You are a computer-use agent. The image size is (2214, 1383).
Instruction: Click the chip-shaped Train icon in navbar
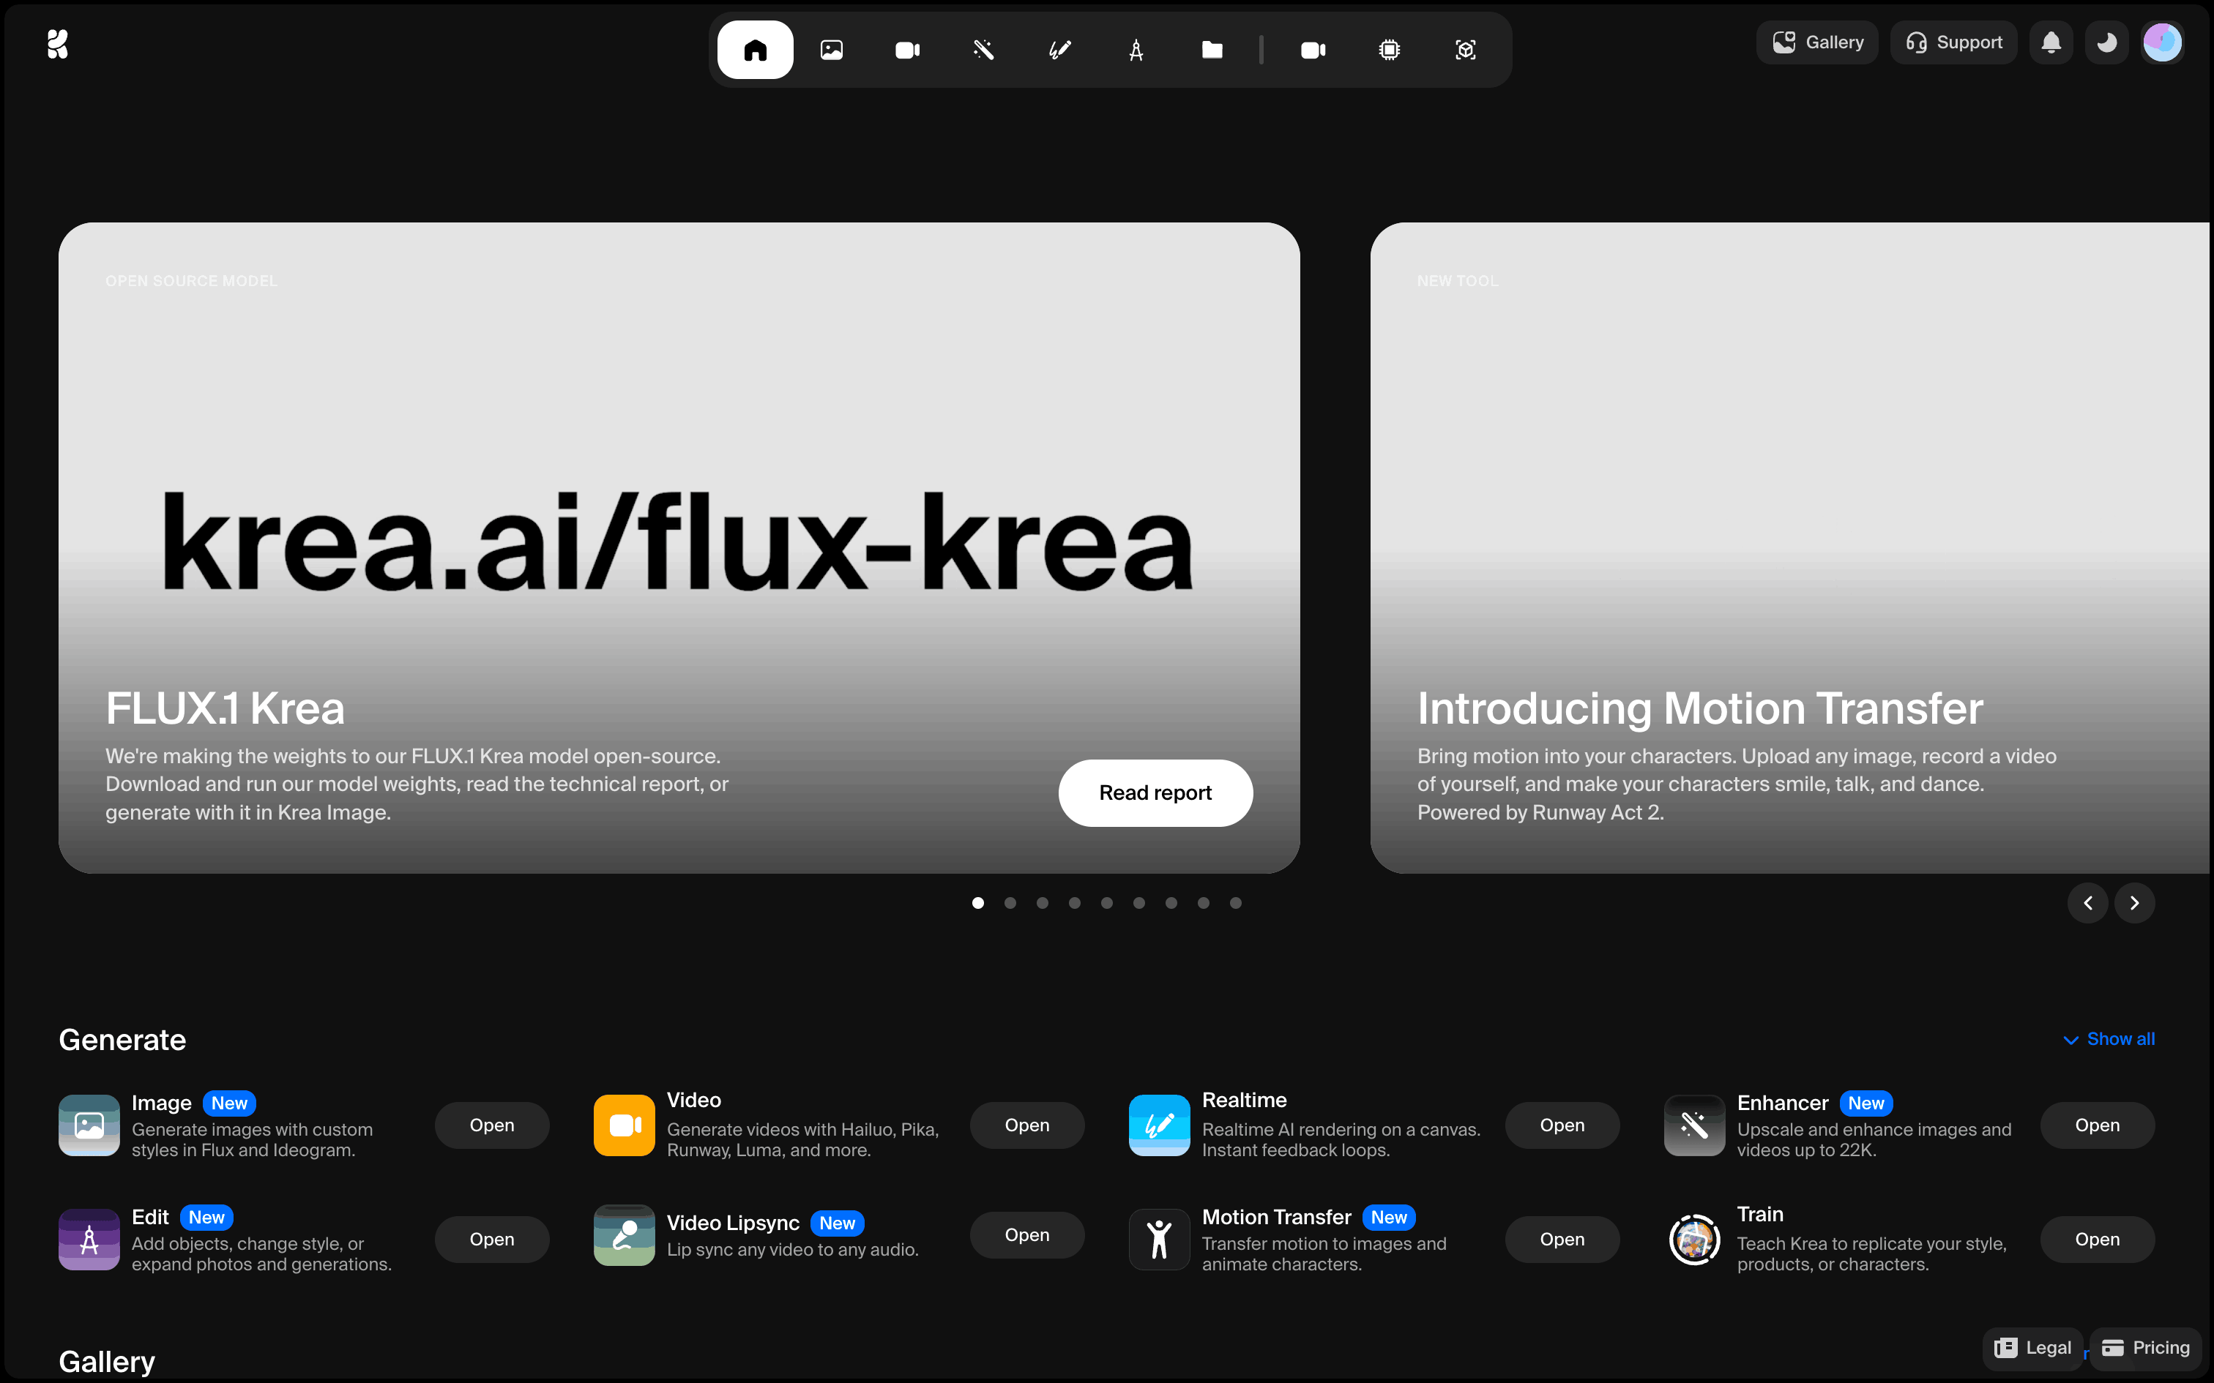tap(1389, 50)
